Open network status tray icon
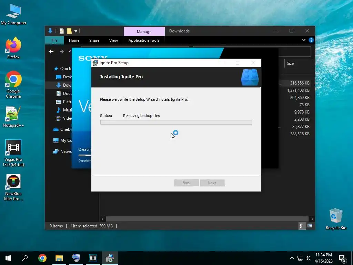Image resolution: width=353 pixels, height=265 pixels. pyautogui.click(x=300, y=258)
